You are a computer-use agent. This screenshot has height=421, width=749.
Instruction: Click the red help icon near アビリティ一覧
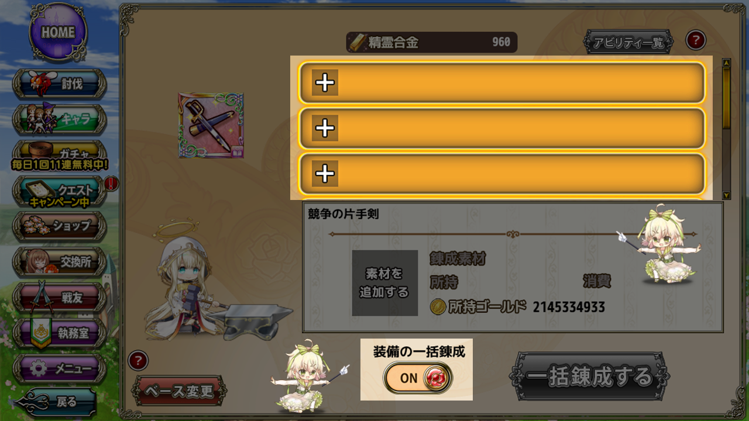696,40
